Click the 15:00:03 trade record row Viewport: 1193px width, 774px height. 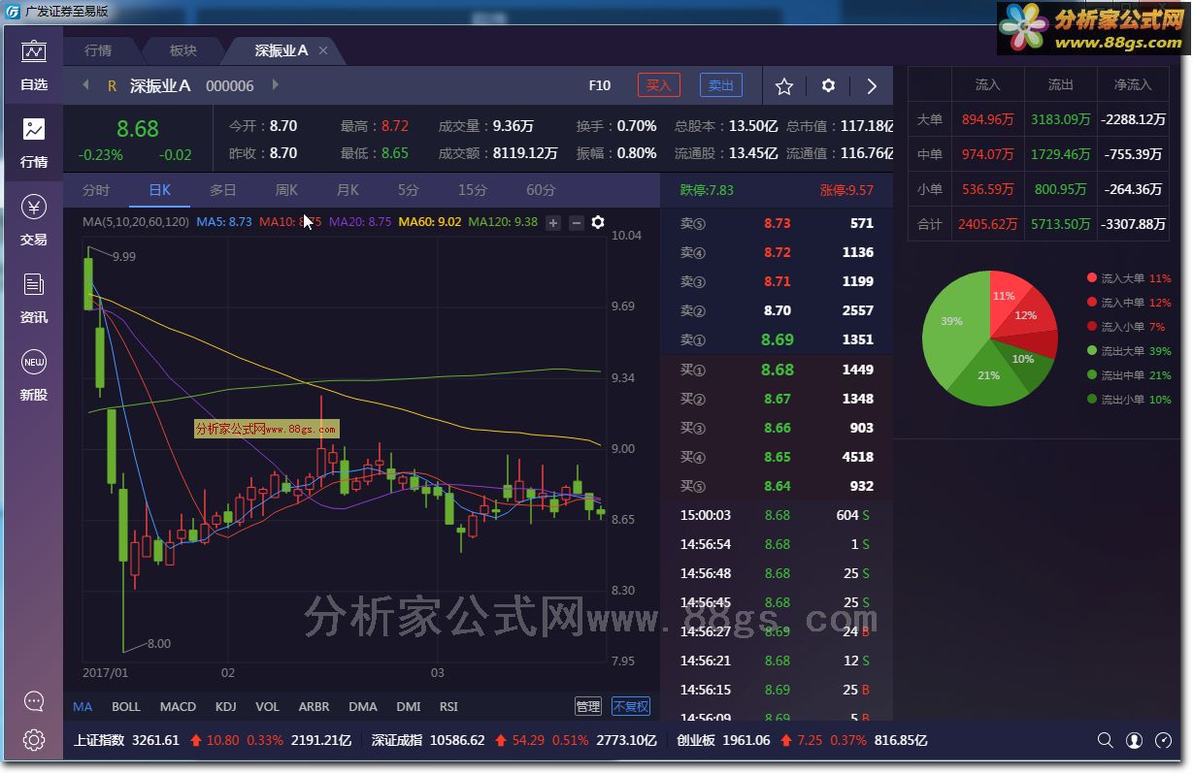tap(777, 515)
